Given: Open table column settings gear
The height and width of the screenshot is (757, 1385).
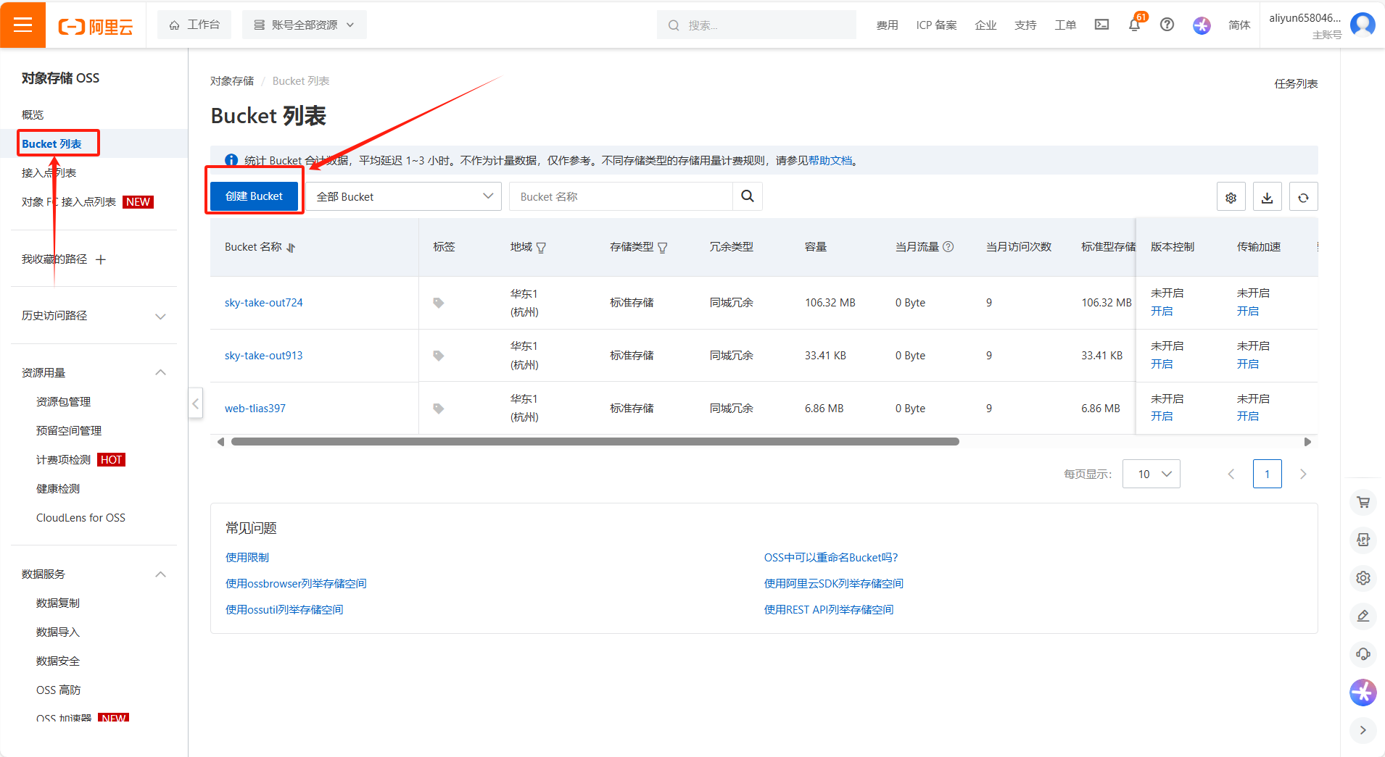Looking at the screenshot, I should point(1231,197).
